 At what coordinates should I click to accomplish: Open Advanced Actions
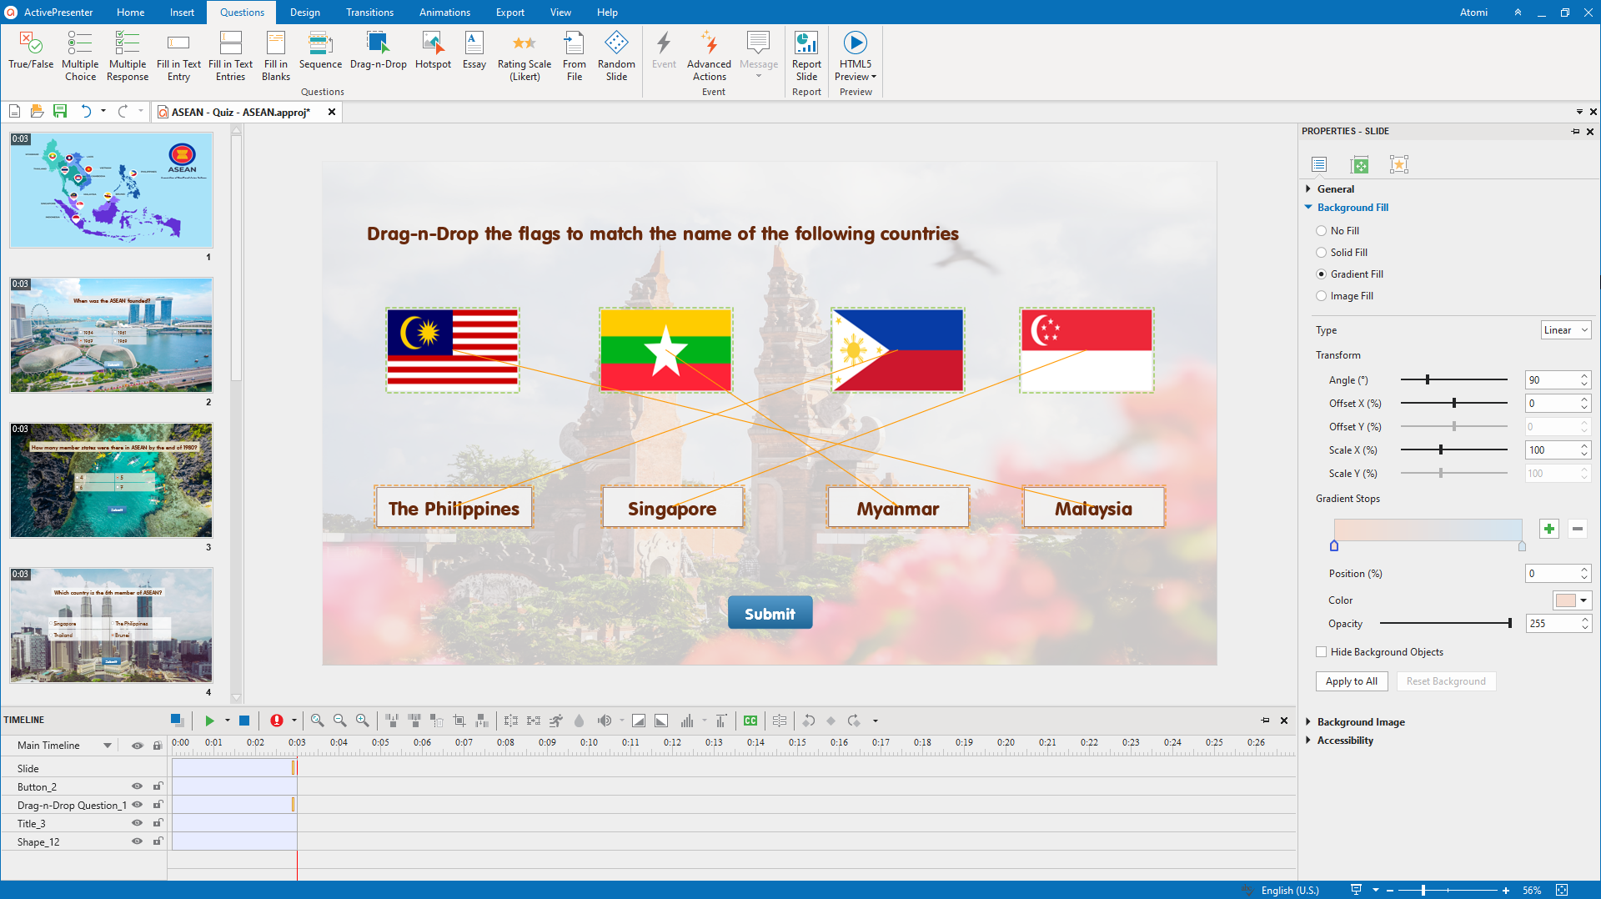(709, 55)
